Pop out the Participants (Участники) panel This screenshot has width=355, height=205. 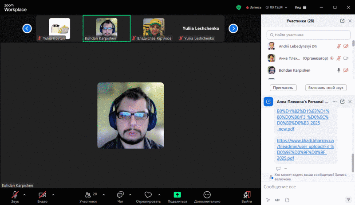[342, 21]
